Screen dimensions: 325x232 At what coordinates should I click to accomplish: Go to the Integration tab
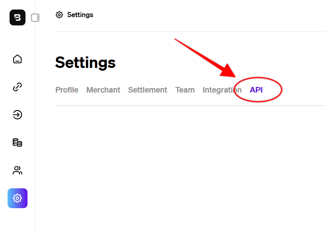click(222, 90)
